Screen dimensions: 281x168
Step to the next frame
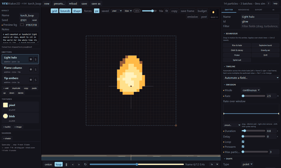tap(79, 164)
